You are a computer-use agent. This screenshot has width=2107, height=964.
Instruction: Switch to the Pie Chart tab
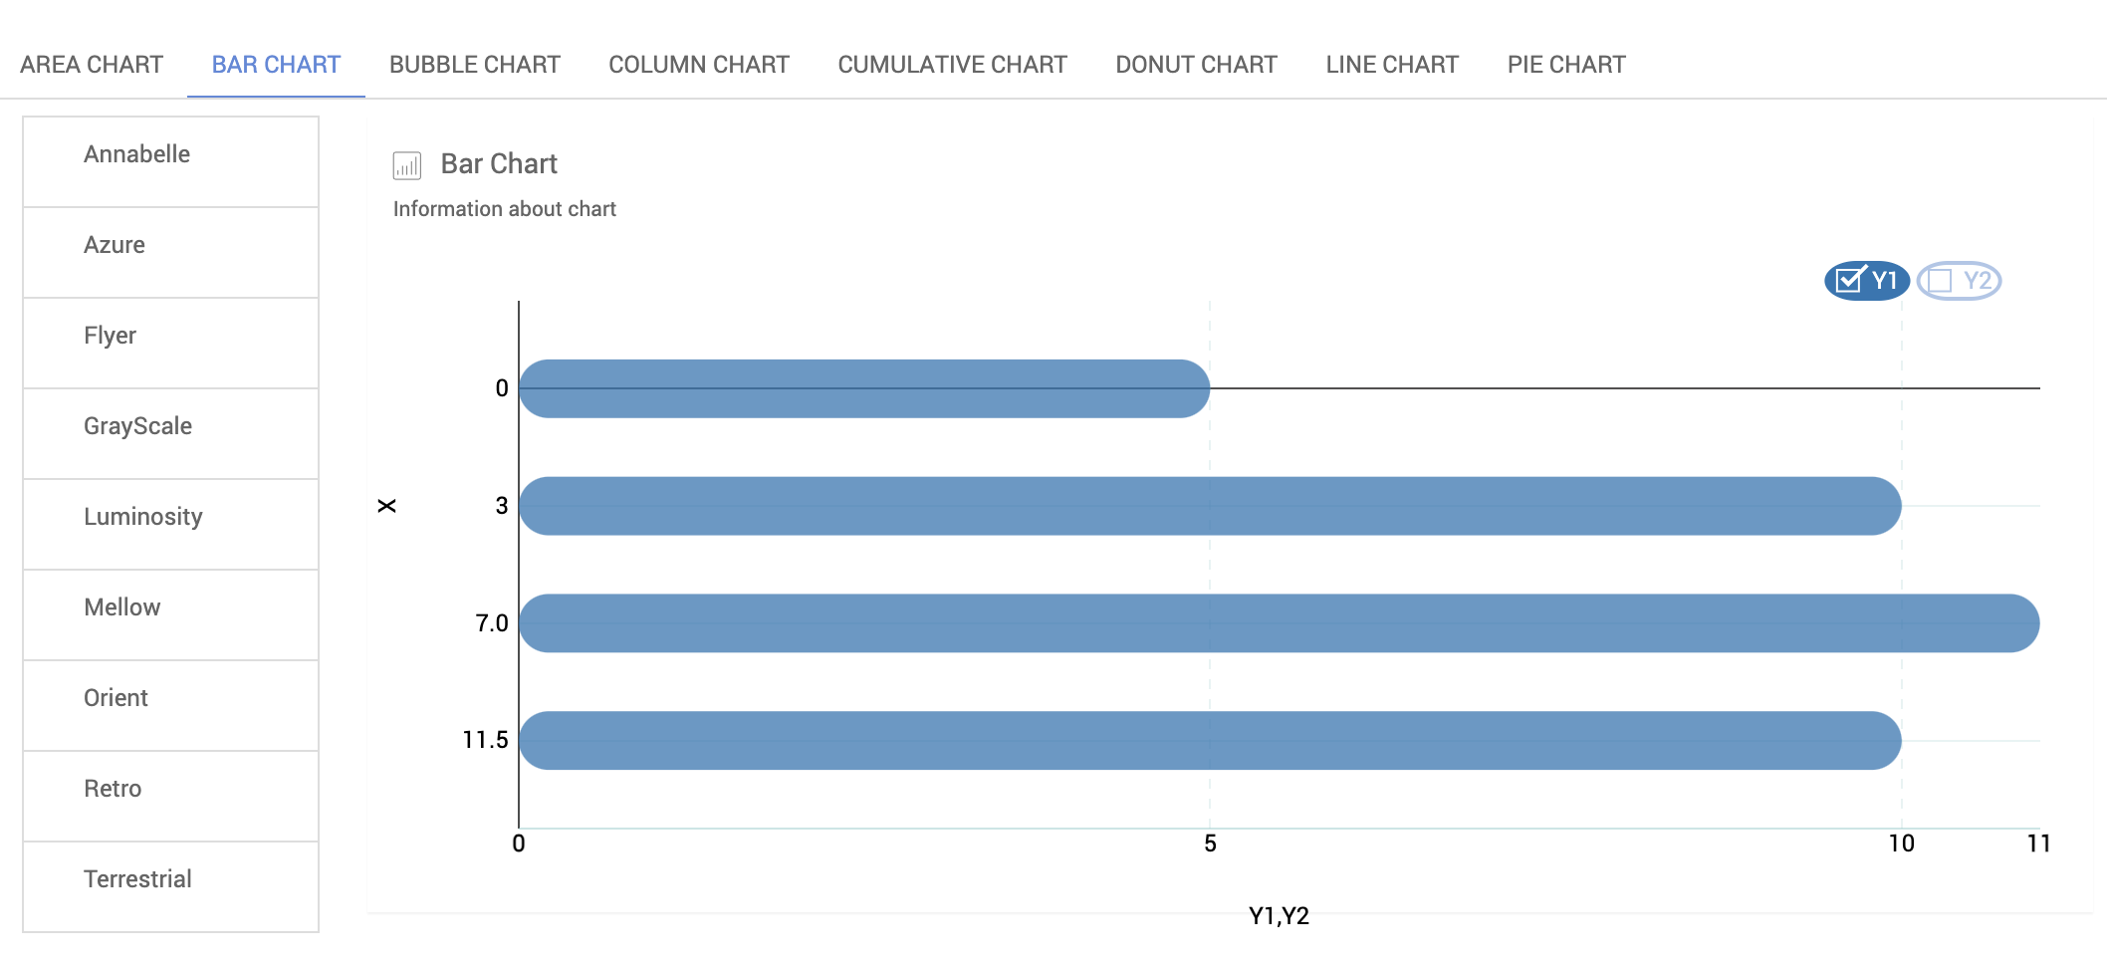(x=1565, y=65)
